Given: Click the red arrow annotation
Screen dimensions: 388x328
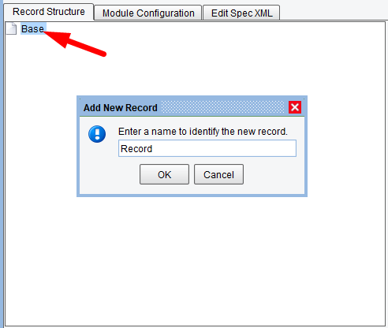Looking at the screenshot, I should (x=75, y=43).
